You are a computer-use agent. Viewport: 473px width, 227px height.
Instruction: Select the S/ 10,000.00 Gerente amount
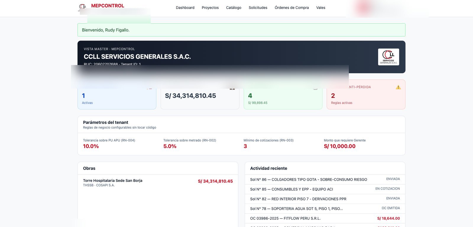tap(340, 146)
